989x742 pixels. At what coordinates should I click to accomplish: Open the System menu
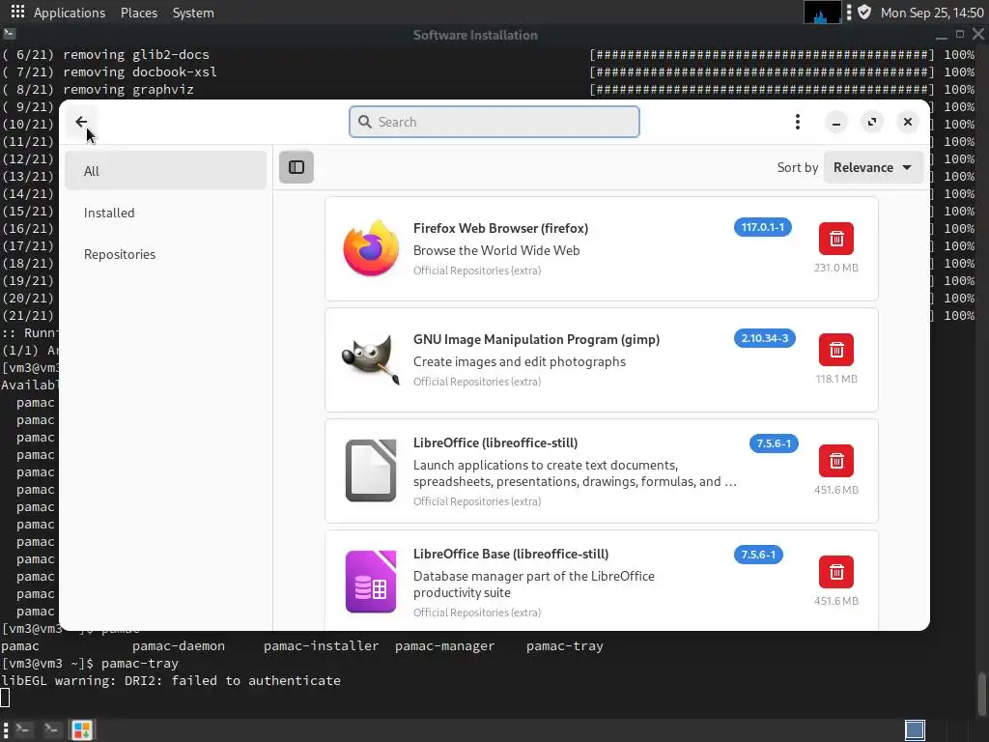click(x=193, y=13)
